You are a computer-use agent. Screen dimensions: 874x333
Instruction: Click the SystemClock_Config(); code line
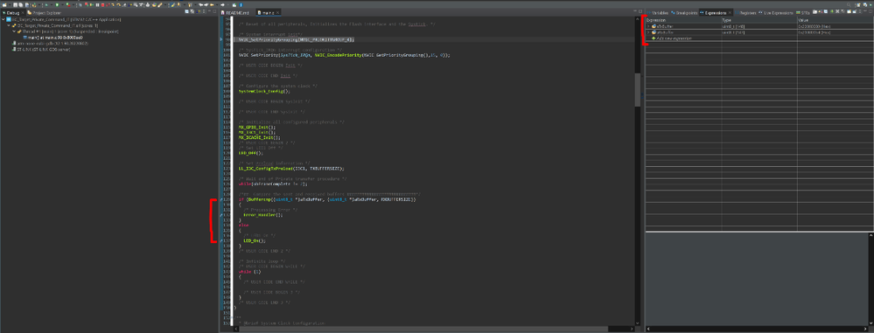click(x=265, y=91)
